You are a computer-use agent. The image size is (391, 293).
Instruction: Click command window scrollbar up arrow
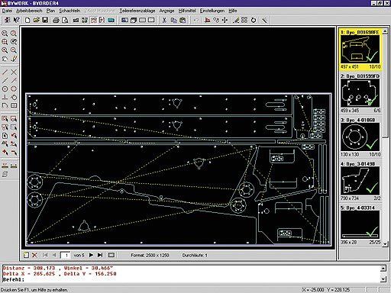[x=383, y=268]
